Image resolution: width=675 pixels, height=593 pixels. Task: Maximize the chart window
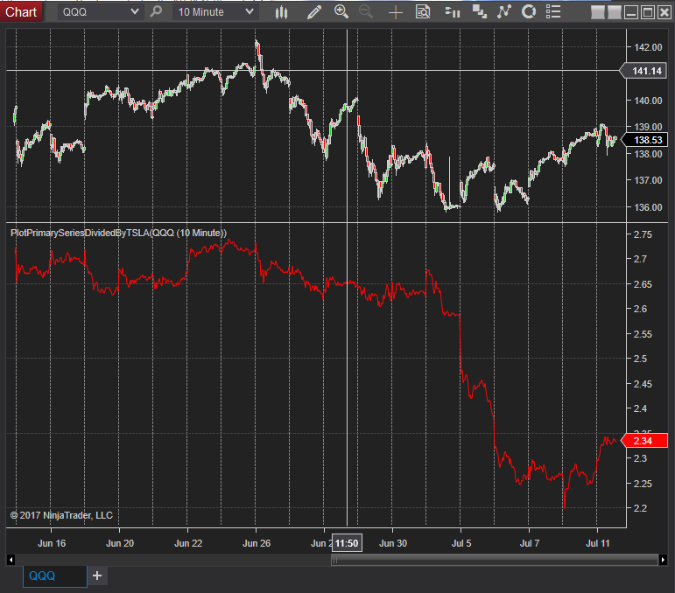[x=648, y=12]
